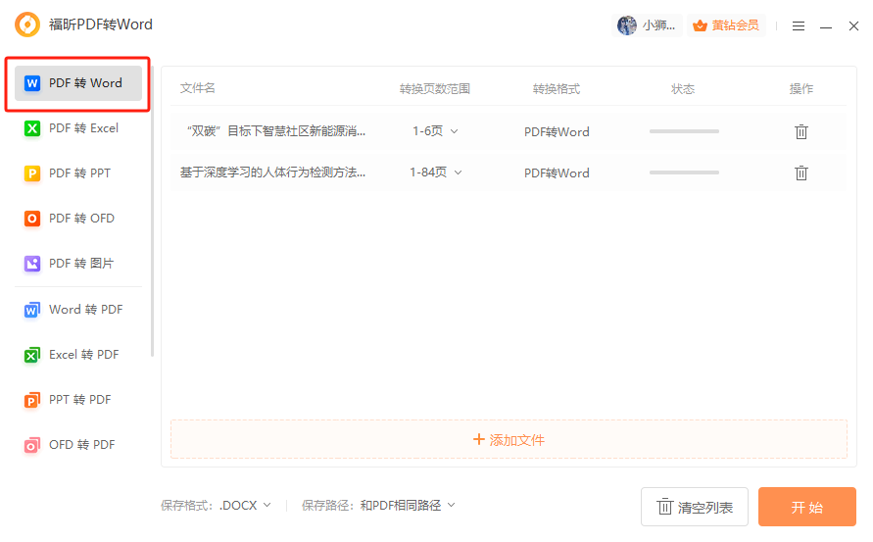Screen dimensions: 873x542
Task: Open the 小狮... user account name
Action: [x=658, y=25]
